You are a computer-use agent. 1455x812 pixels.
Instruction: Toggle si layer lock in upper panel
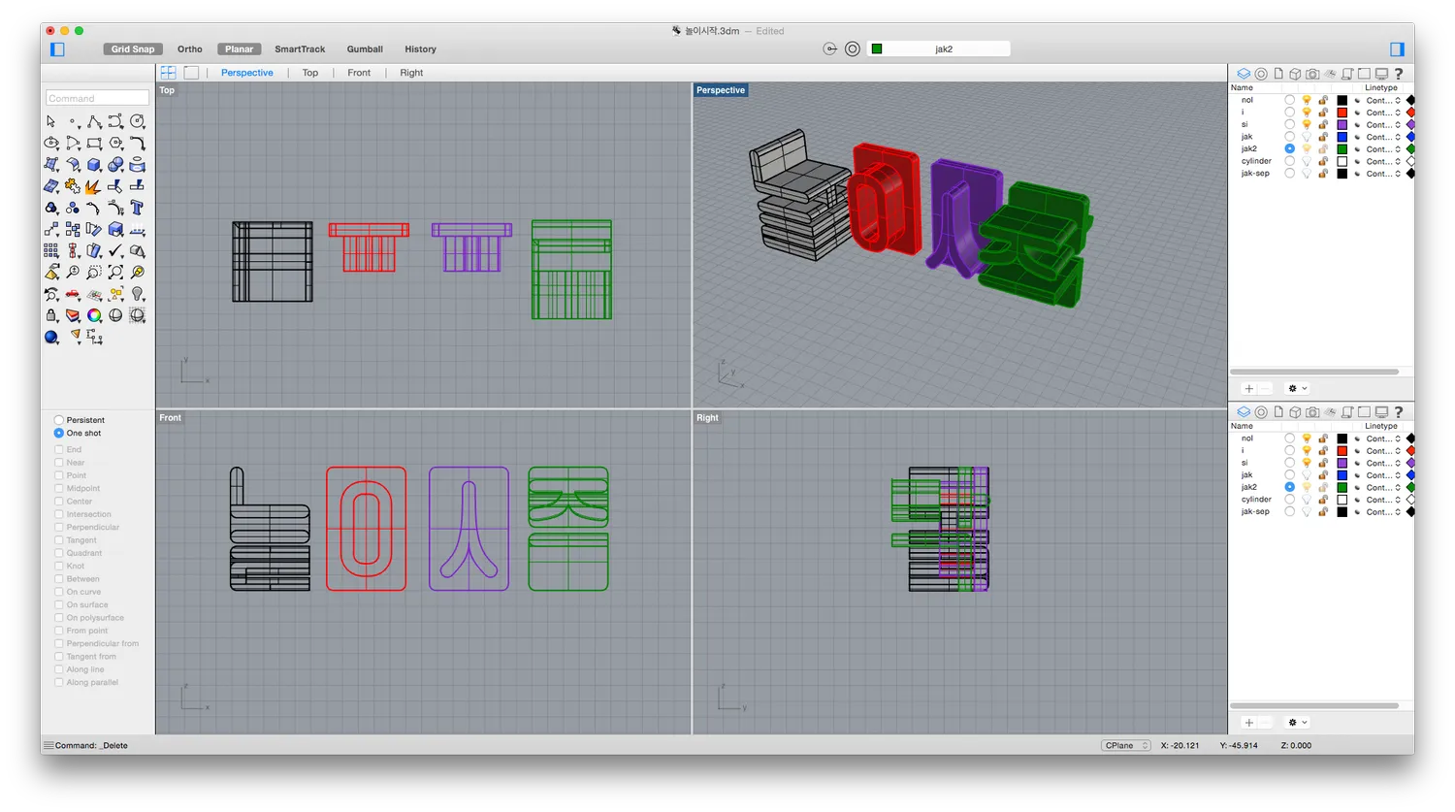click(x=1323, y=124)
